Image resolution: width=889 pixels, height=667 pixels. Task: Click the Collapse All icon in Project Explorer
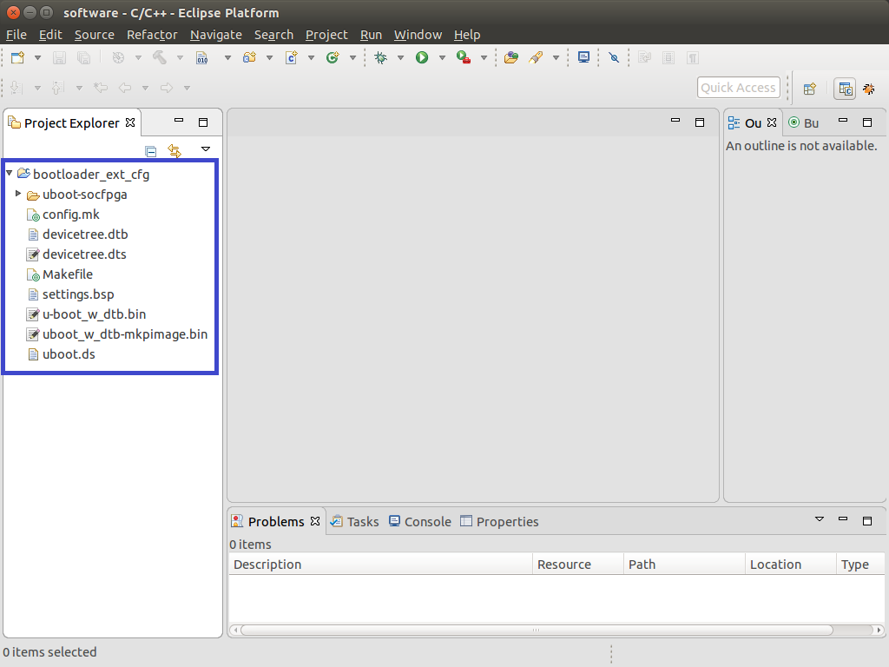(151, 151)
